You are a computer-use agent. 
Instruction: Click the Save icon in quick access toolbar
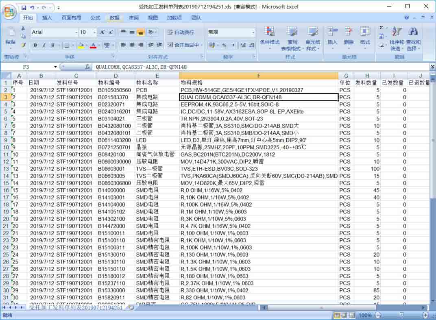click(x=24, y=7)
